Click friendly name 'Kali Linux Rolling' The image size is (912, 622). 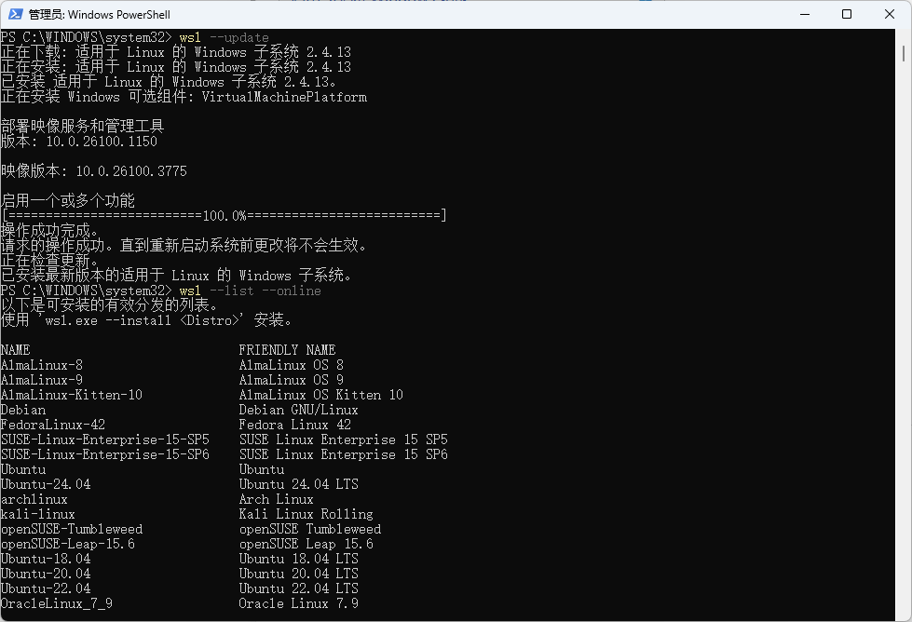pos(306,514)
